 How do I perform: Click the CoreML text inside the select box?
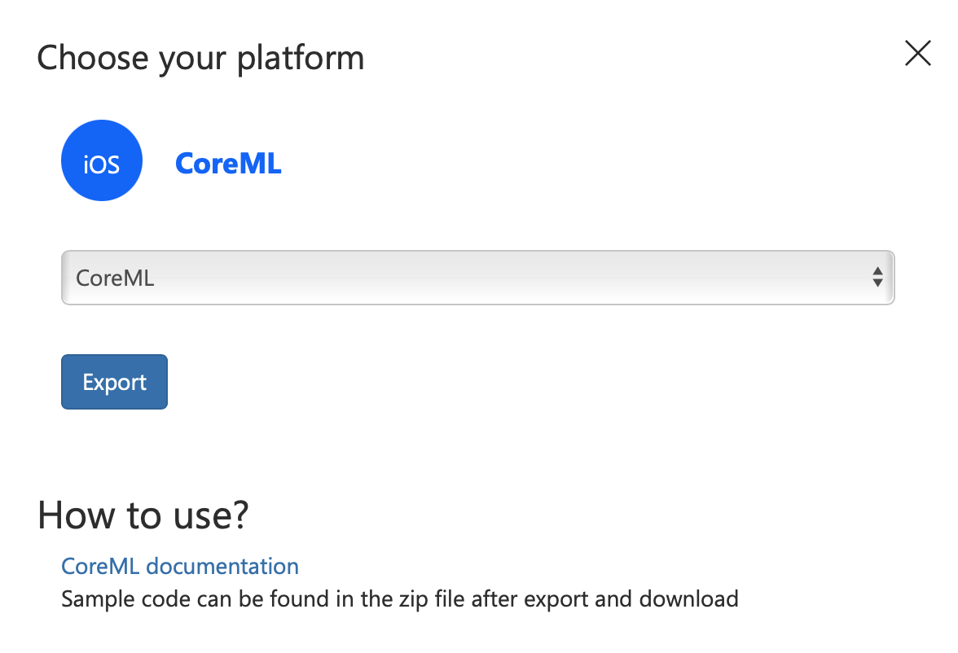[115, 278]
